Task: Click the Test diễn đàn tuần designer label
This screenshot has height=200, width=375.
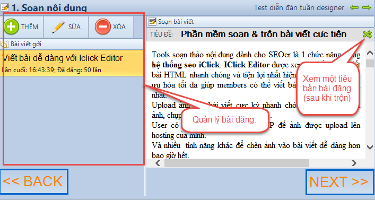Action: 299,7
